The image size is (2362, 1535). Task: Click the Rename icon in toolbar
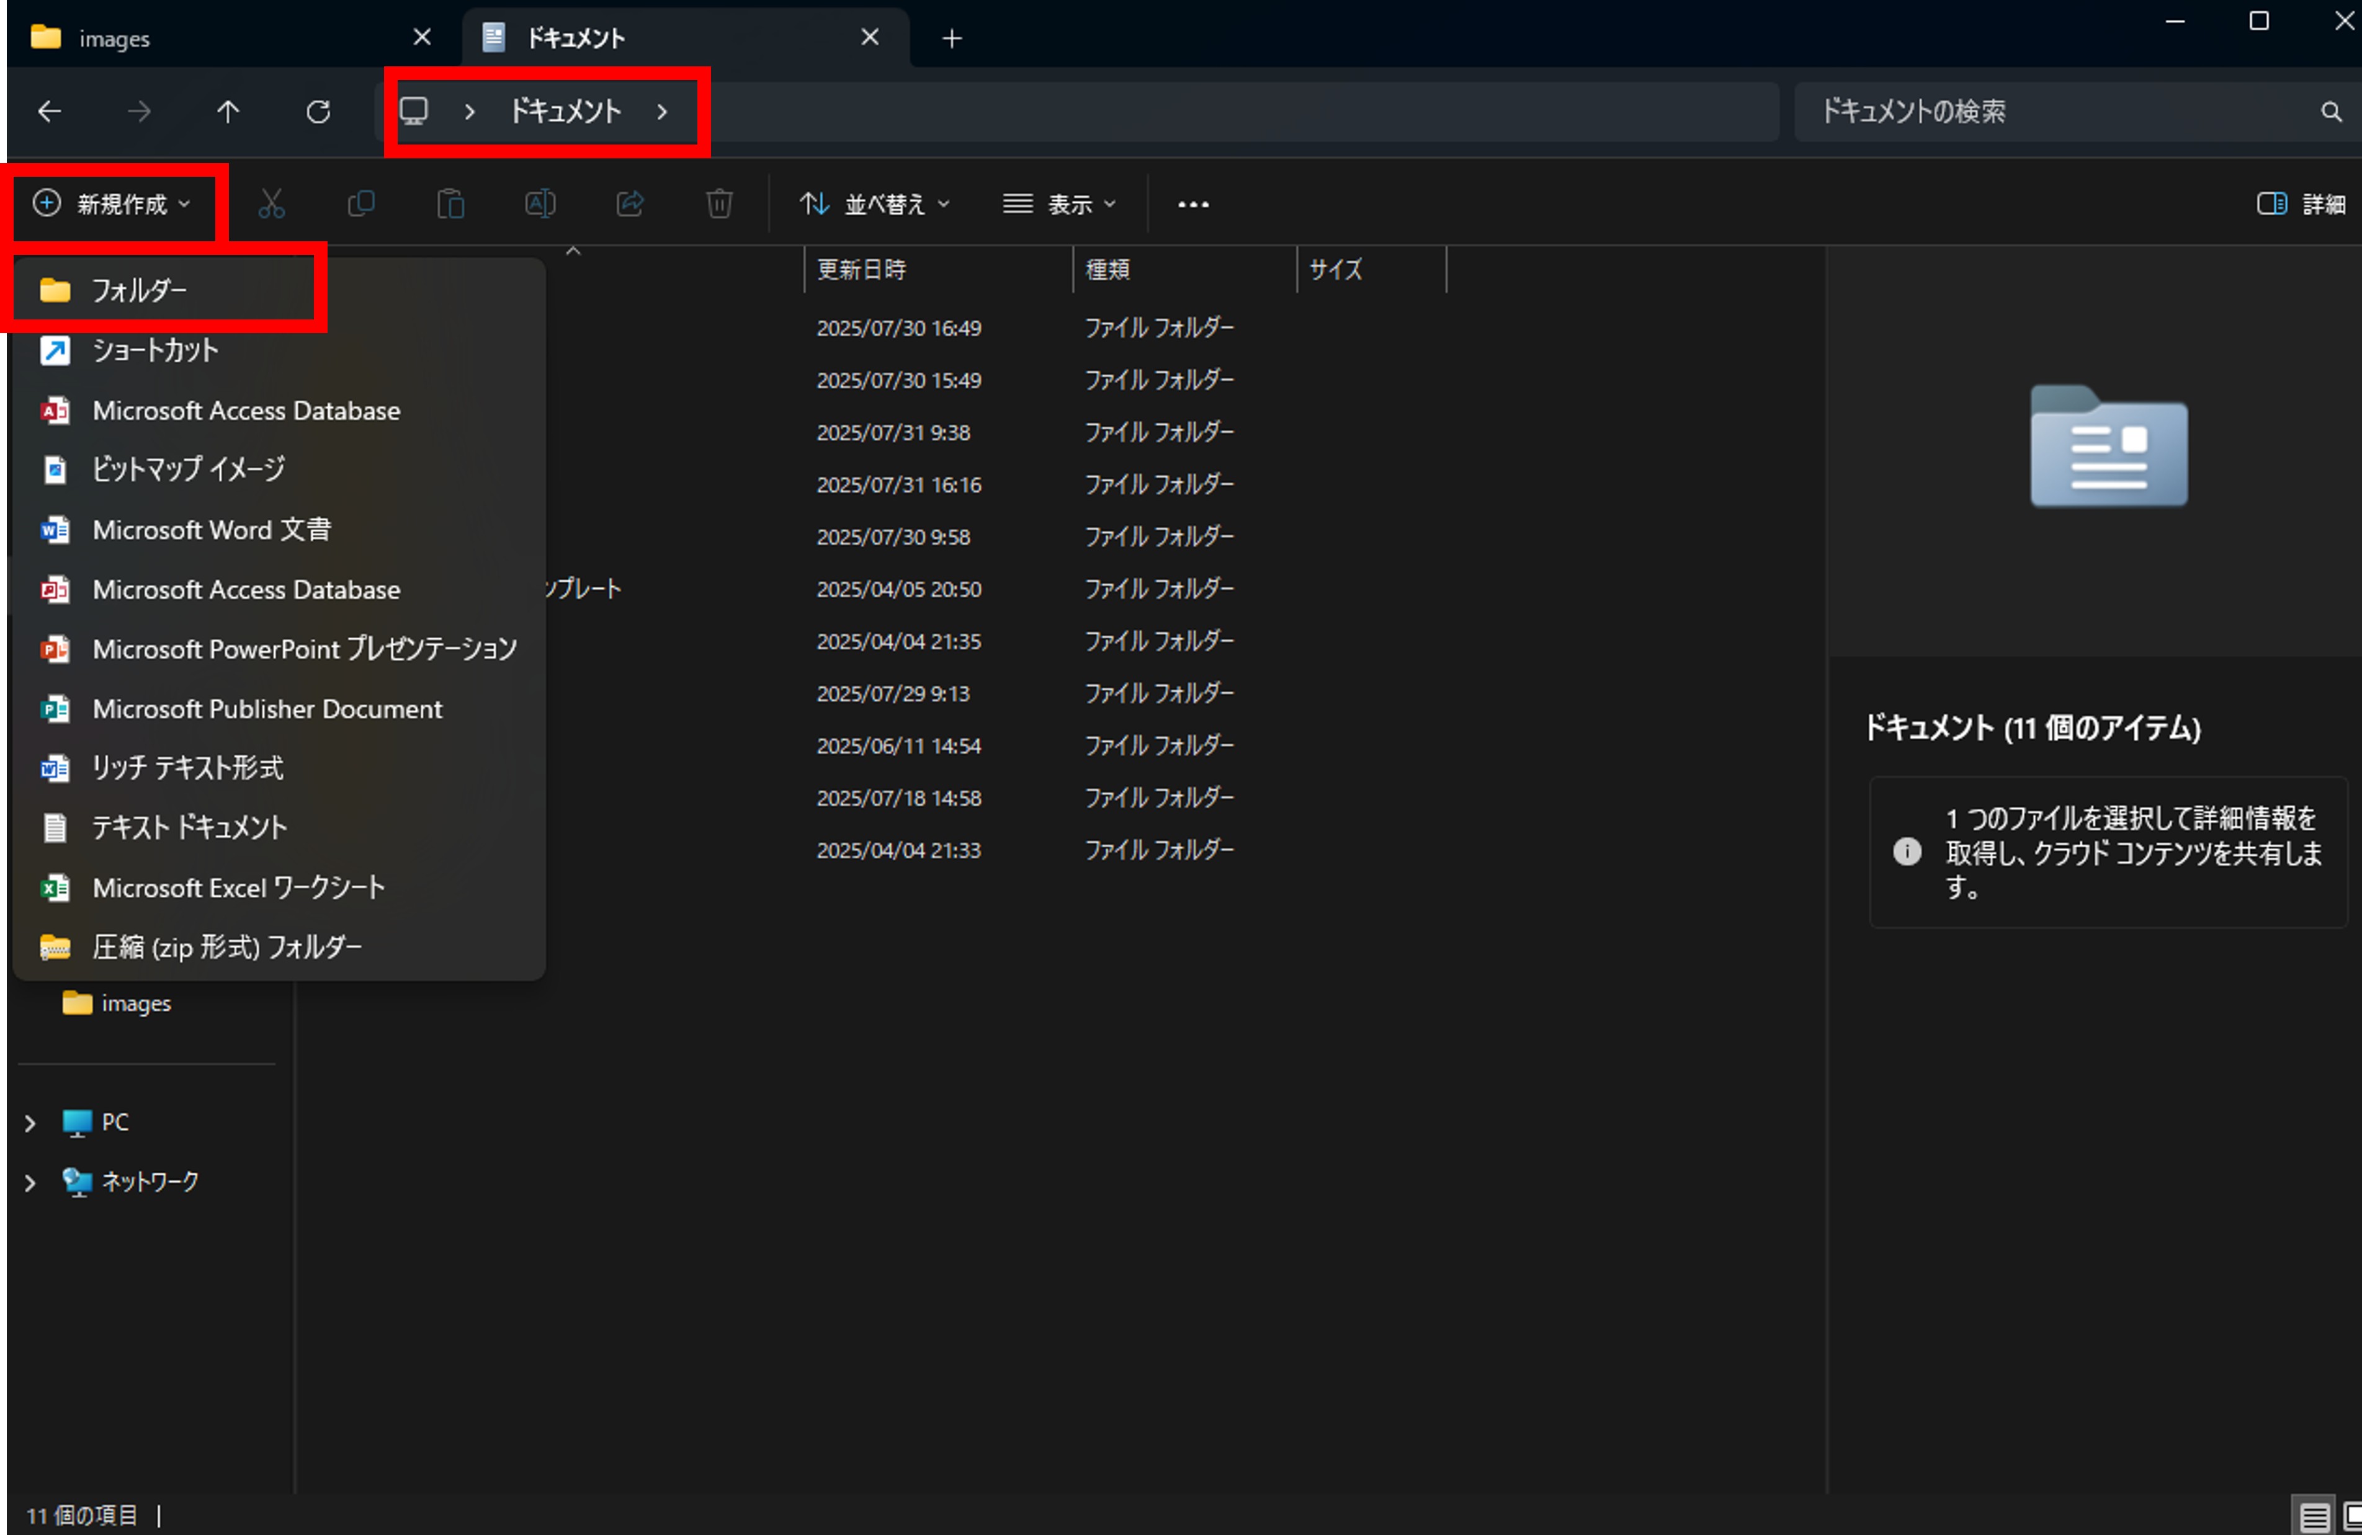click(x=540, y=203)
